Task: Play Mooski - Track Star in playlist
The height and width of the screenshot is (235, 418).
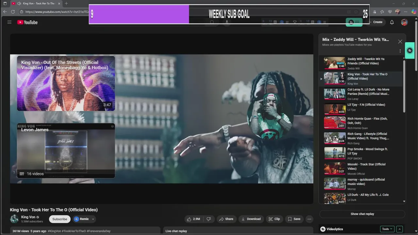Action: click(361, 169)
